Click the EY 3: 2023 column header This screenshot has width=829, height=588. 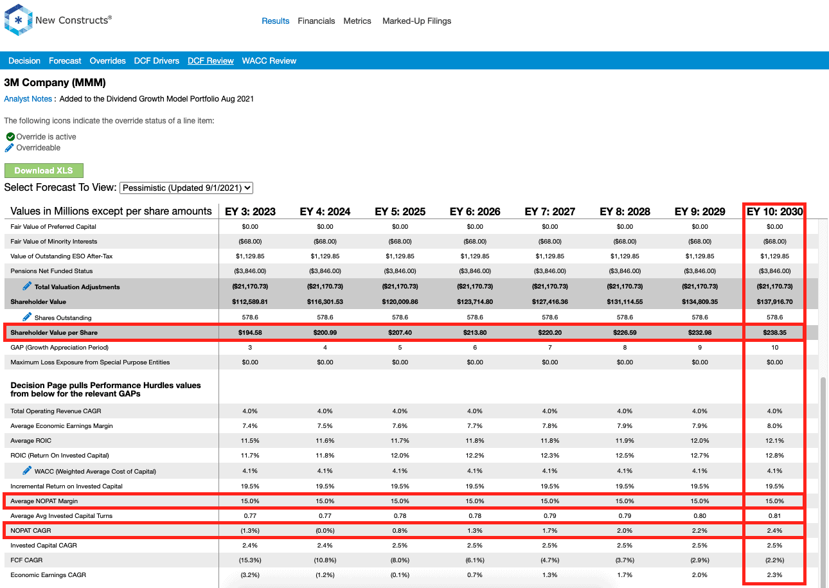pyautogui.click(x=250, y=211)
